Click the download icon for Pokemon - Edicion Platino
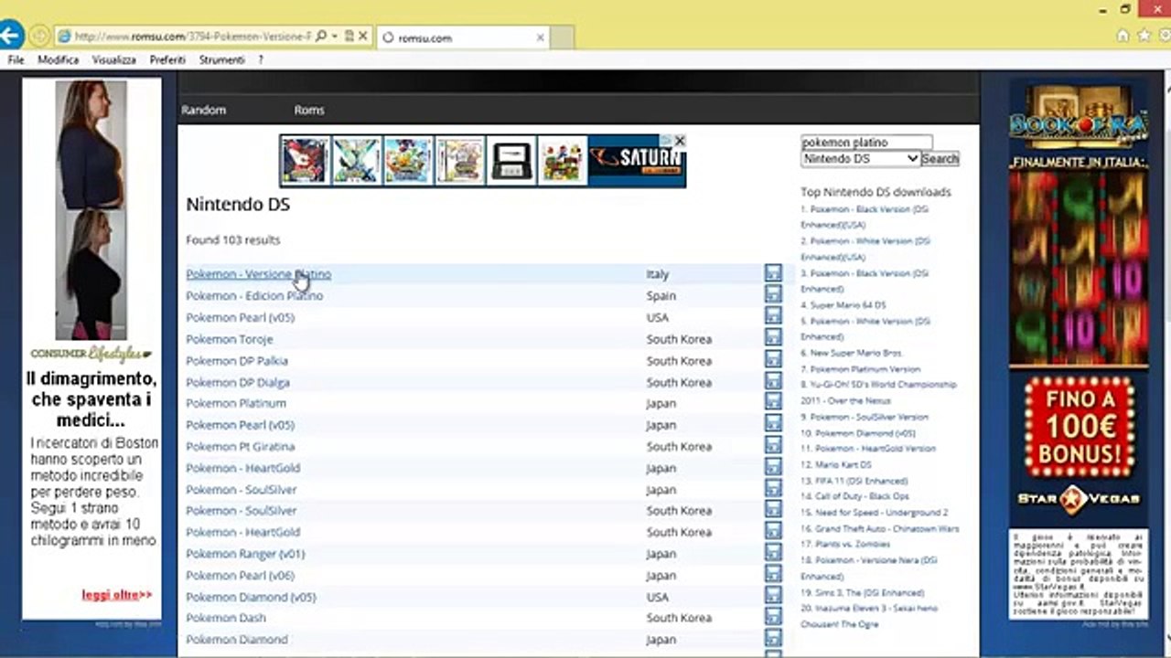The image size is (1171, 658). 773,294
